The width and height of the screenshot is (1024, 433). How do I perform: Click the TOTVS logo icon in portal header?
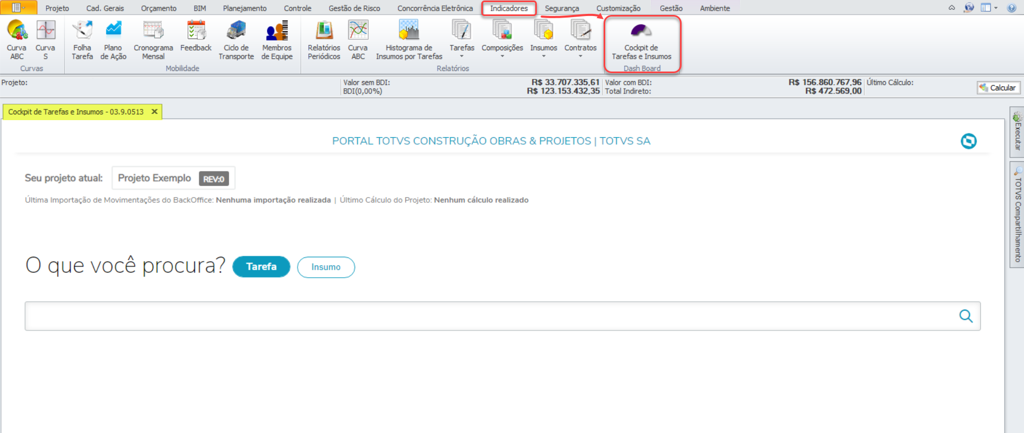point(968,141)
